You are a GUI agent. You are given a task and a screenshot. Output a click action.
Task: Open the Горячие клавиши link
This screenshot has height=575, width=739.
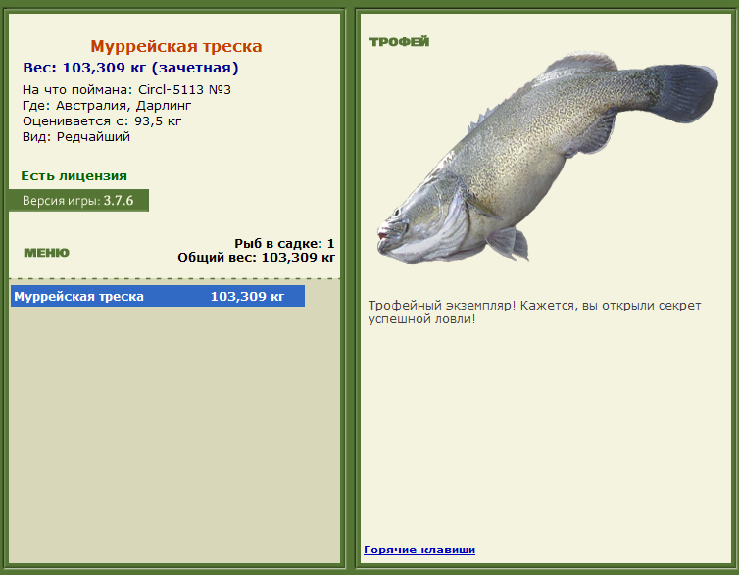pyautogui.click(x=419, y=550)
